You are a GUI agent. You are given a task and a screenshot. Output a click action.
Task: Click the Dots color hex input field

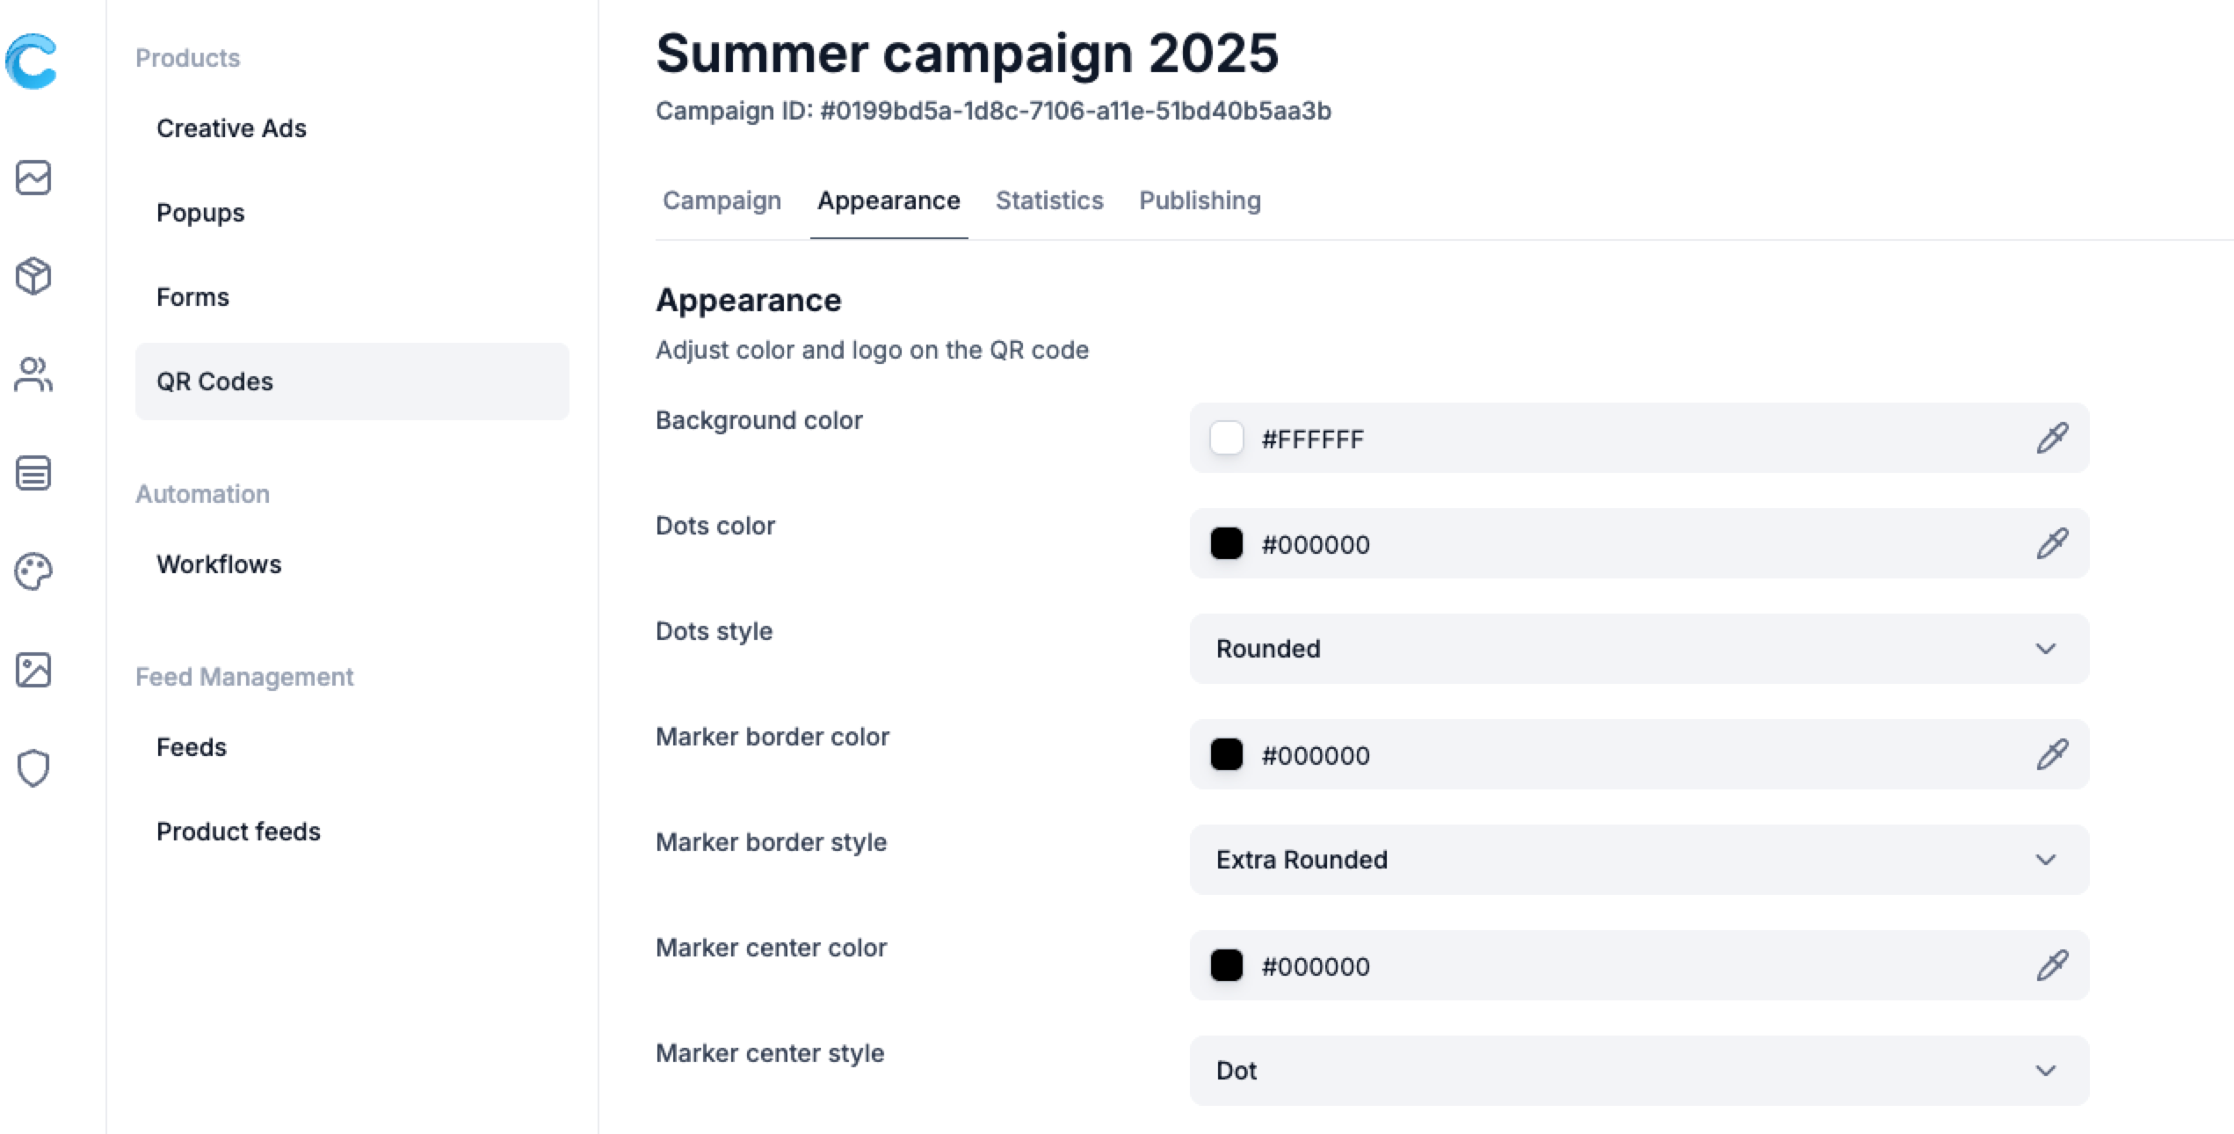coord(1582,544)
